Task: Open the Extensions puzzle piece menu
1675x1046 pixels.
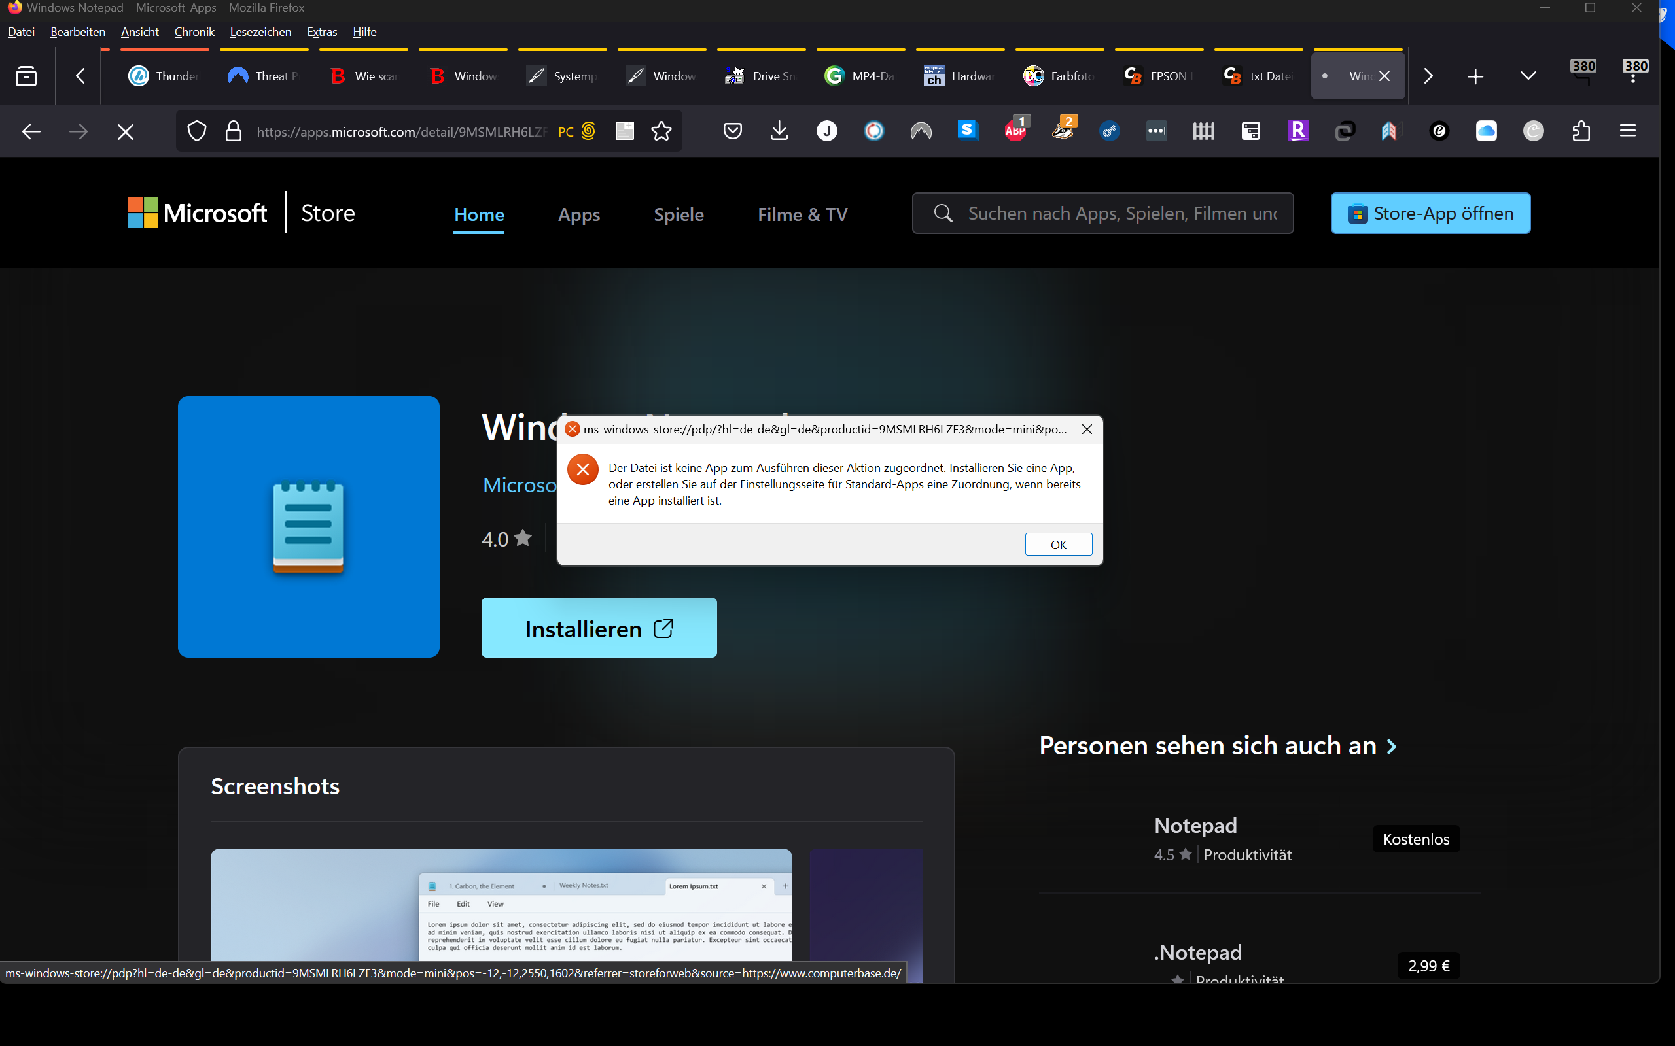Action: [x=1581, y=131]
